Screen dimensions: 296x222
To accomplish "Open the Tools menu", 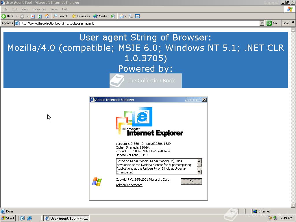I will pyautogui.click(x=54, y=9).
